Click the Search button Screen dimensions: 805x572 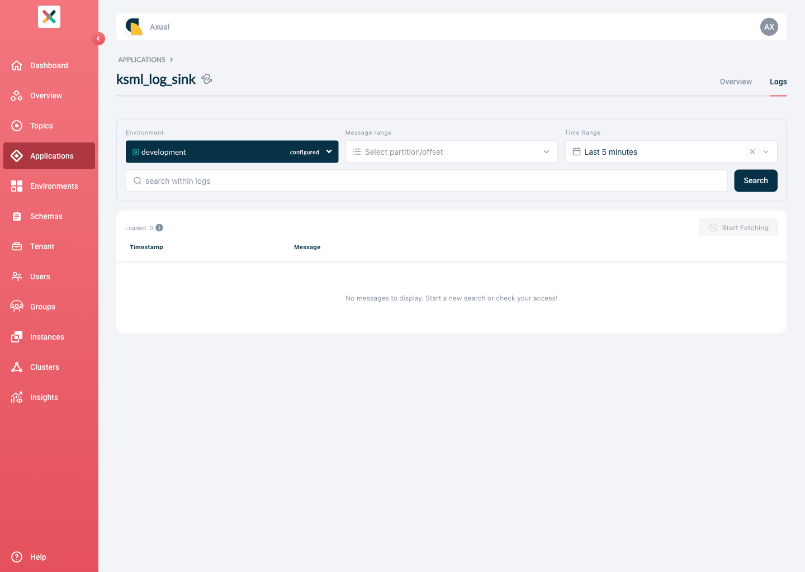point(756,180)
